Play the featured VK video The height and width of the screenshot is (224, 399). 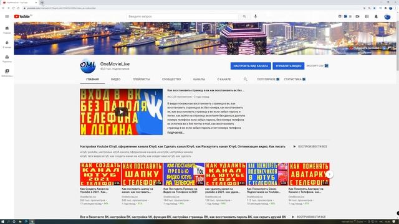tap(122, 112)
